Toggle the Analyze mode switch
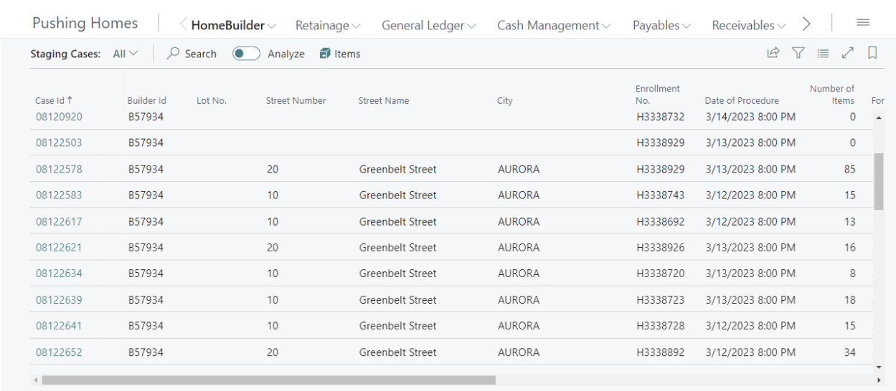The width and height of the screenshot is (896, 391). [x=246, y=54]
